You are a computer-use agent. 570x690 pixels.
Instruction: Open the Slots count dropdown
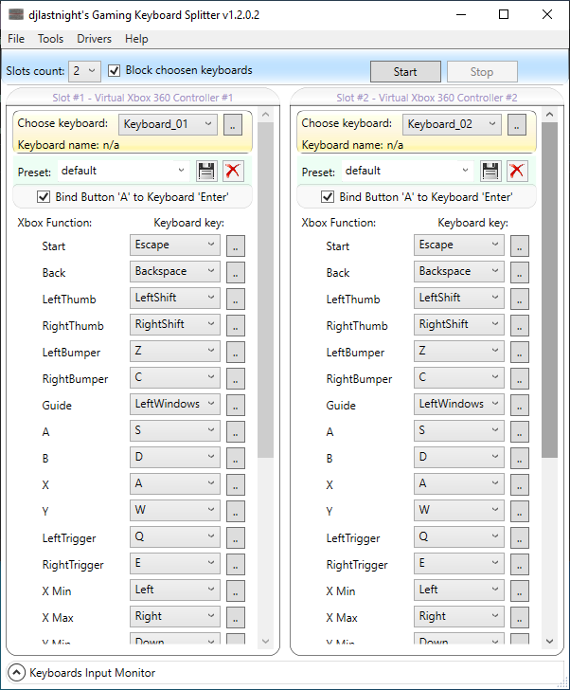85,71
